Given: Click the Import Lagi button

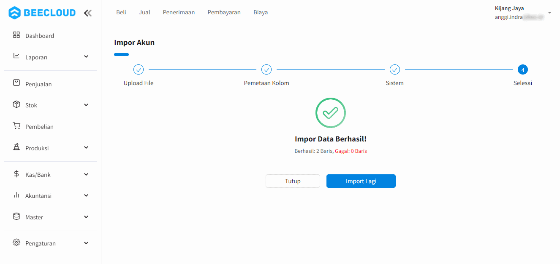Looking at the screenshot, I should pos(361,181).
